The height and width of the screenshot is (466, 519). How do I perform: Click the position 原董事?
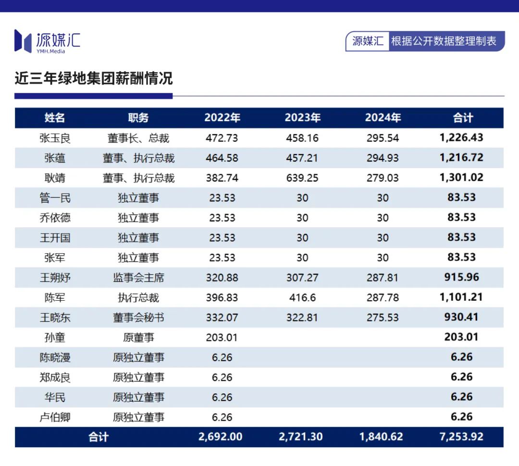tap(138, 337)
